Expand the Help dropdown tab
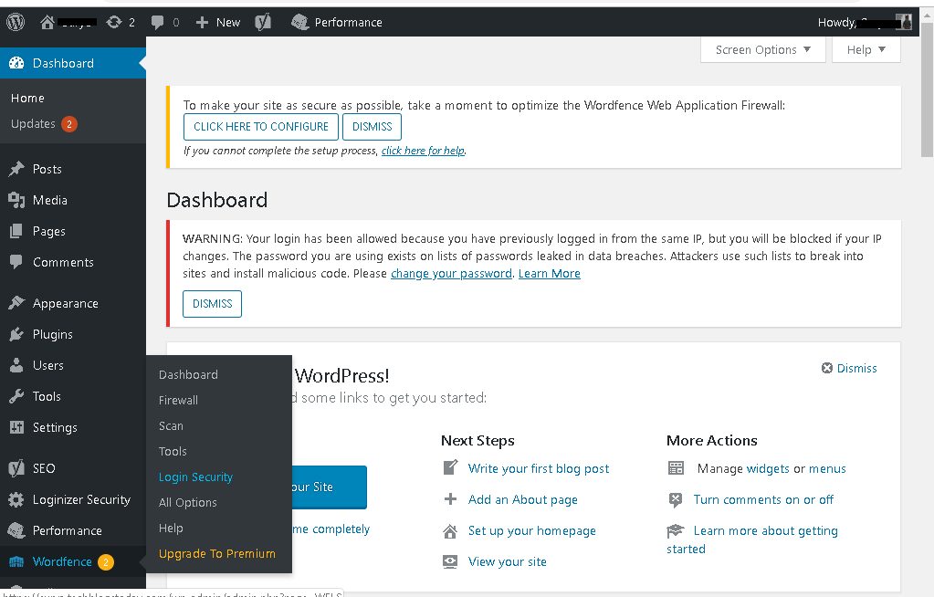This screenshot has height=597, width=934. pyautogui.click(x=866, y=50)
